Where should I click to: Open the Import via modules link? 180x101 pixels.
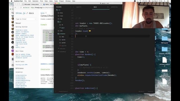pyautogui.click(x=22, y=32)
